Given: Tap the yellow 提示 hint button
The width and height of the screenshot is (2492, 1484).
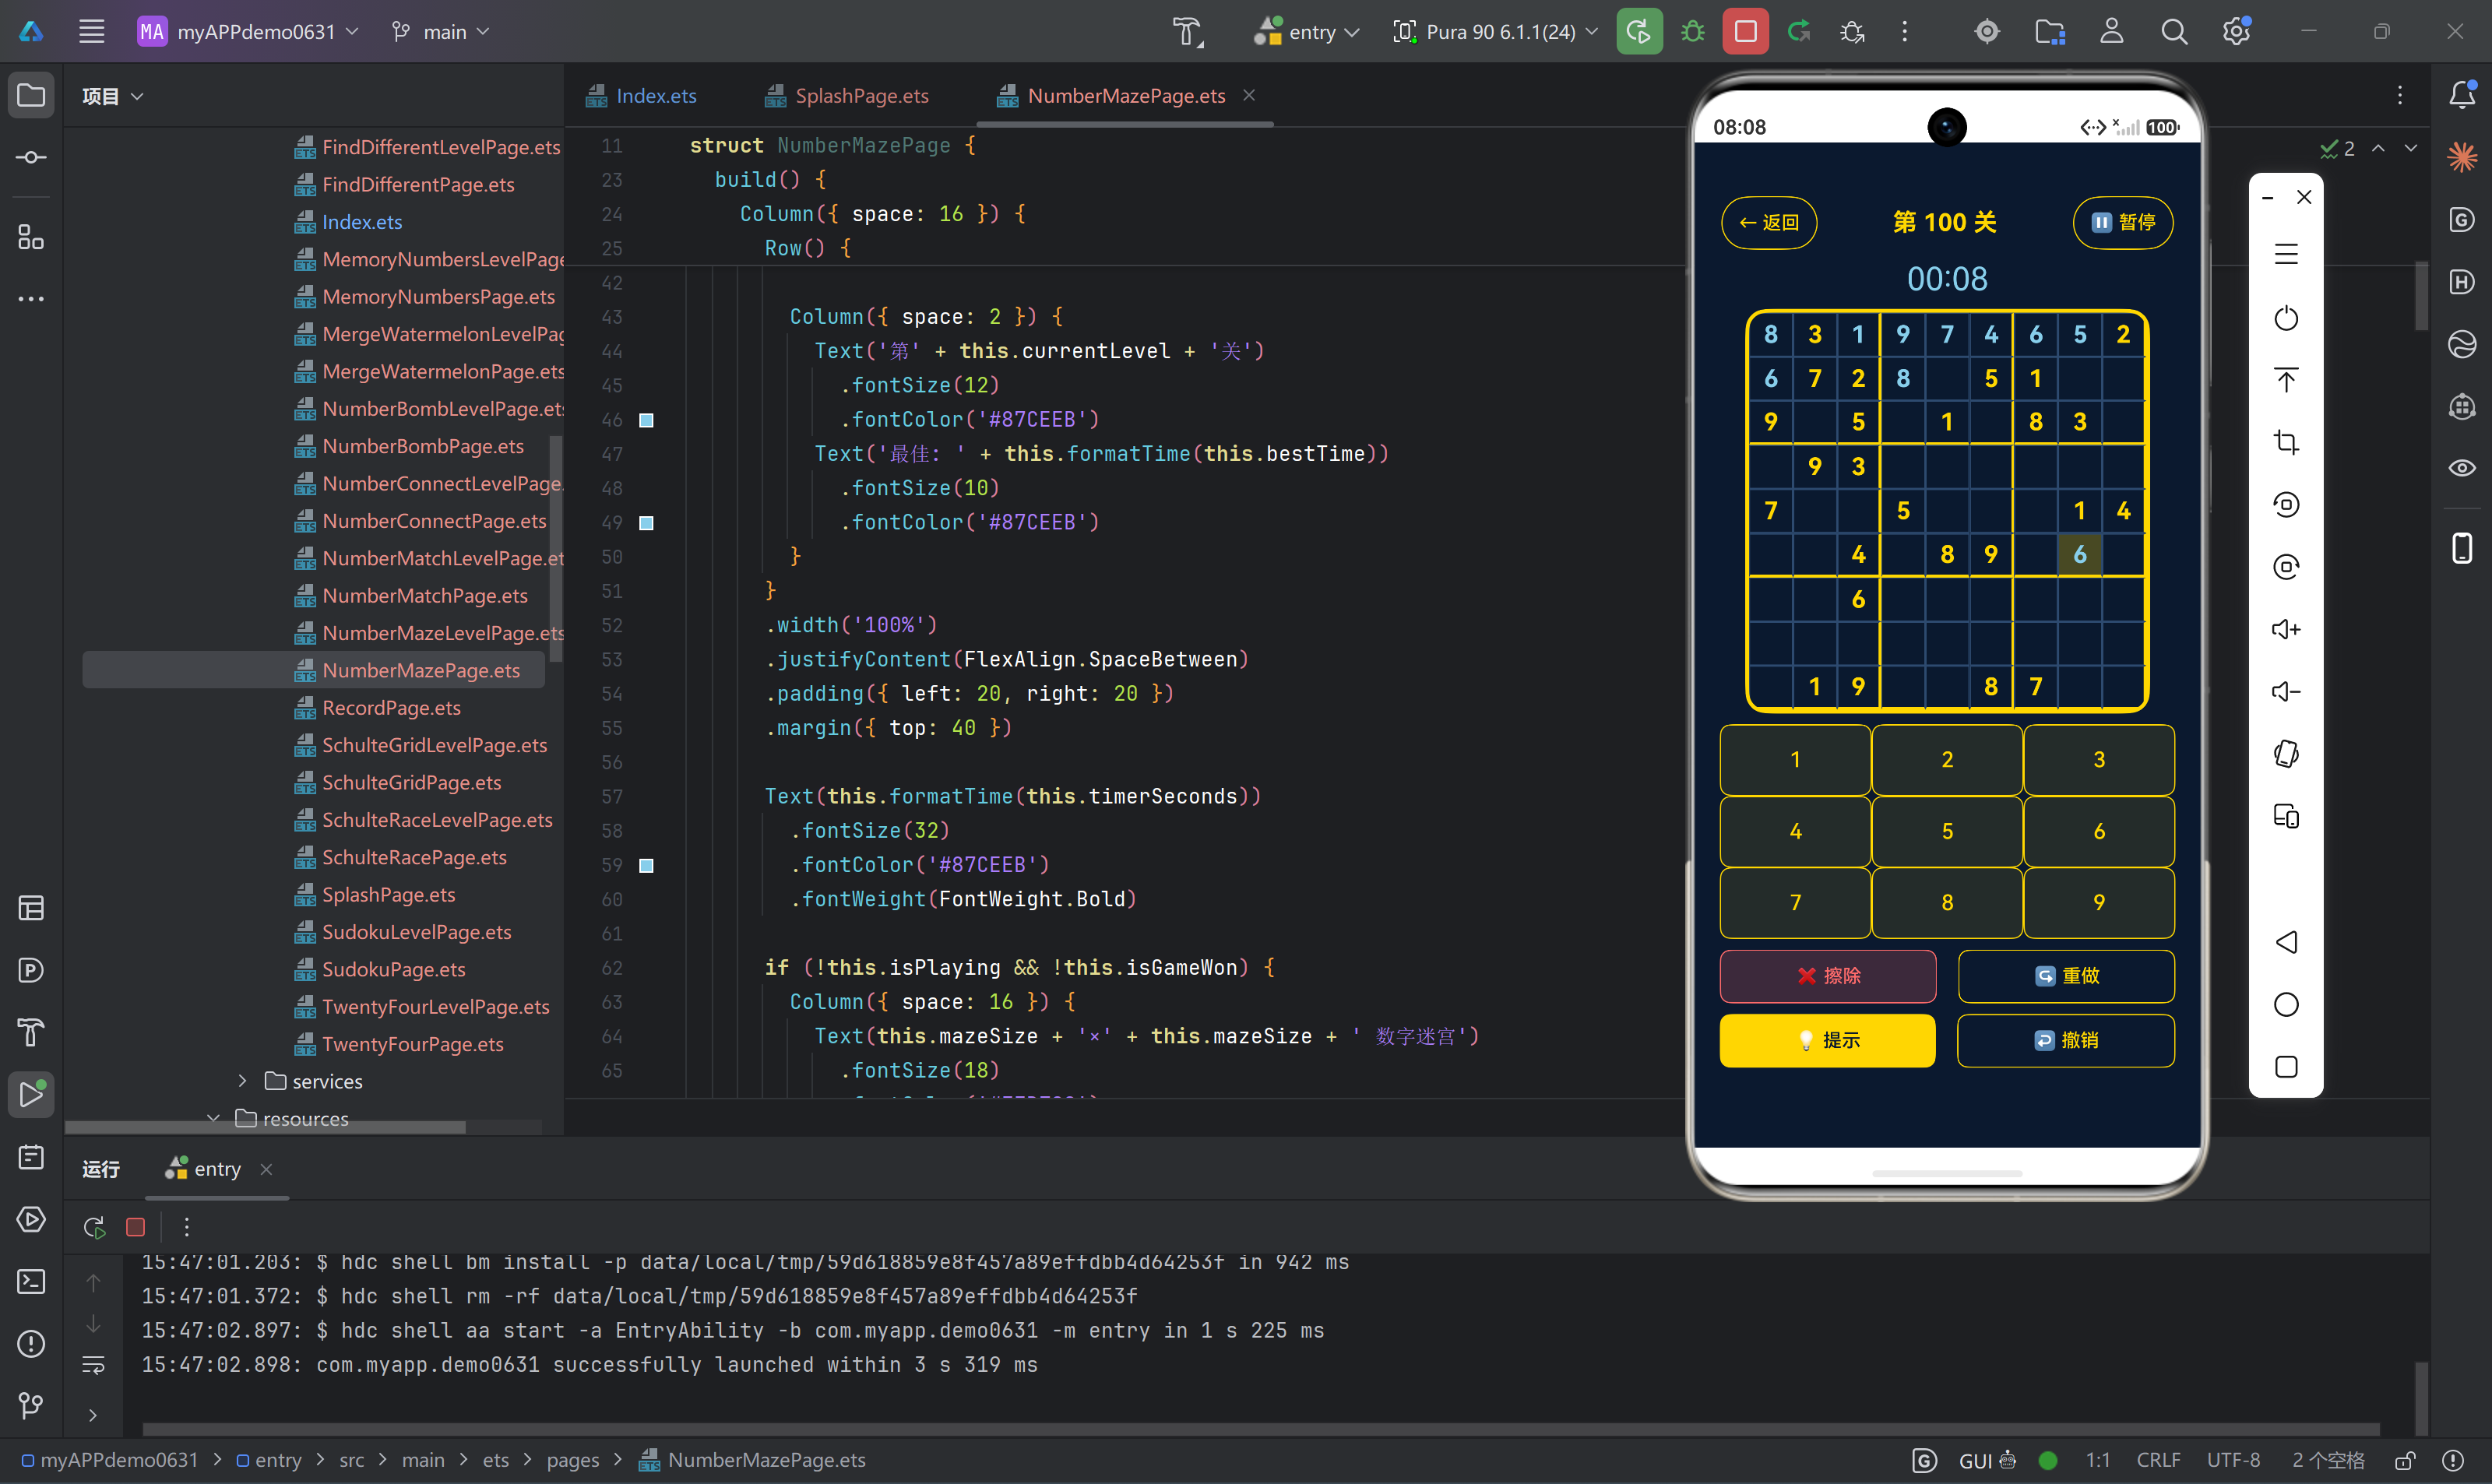Looking at the screenshot, I should [1828, 1040].
